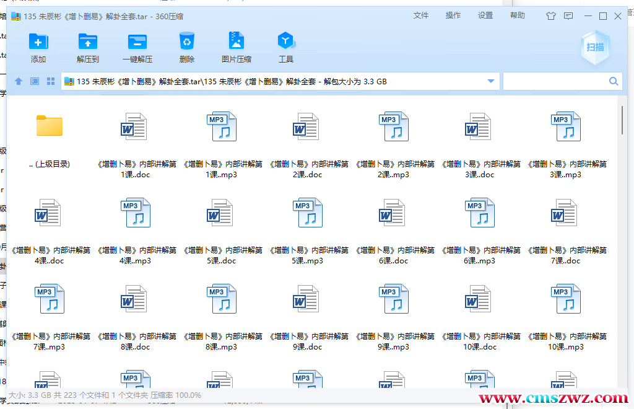Screen dimensions: 634x409
Task: Click the 删除 (Delete) trash icon
Action: [x=187, y=42]
